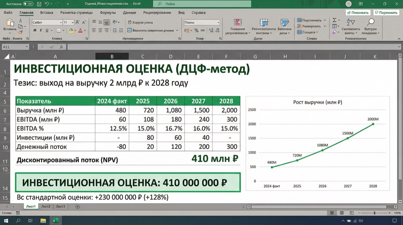This screenshot has width=403, height=225.
Task: Click the Paste clipboard icon
Action: point(10,23)
